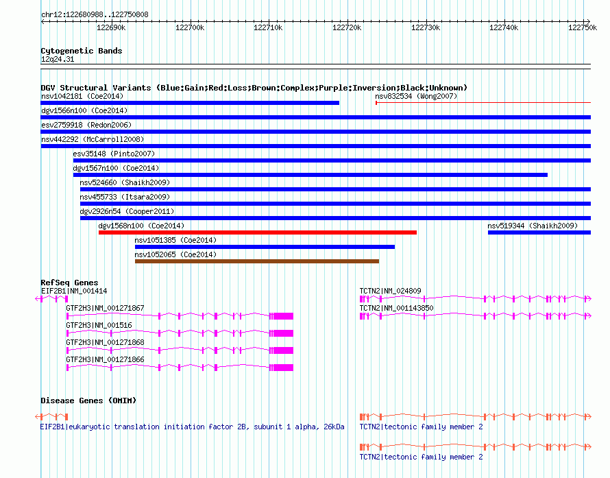Click the second TCTN2 tectonic family member 2 label
The height and width of the screenshot is (478, 610).
[x=421, y=457]
